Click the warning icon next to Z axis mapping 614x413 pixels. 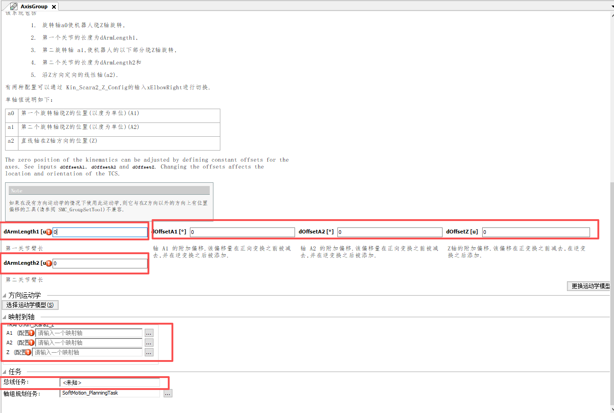coord(28,352)
